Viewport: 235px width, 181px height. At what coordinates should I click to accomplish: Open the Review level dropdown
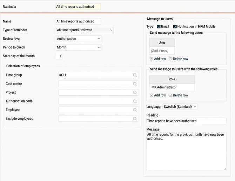coord(78,39)
